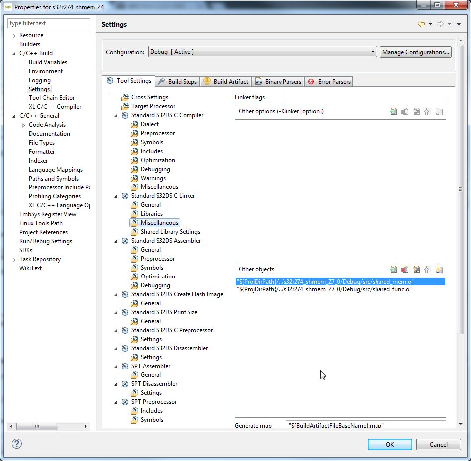471x461 pixels.
Task: Switch to the Tool Settings tab
Action: (129, 81)
